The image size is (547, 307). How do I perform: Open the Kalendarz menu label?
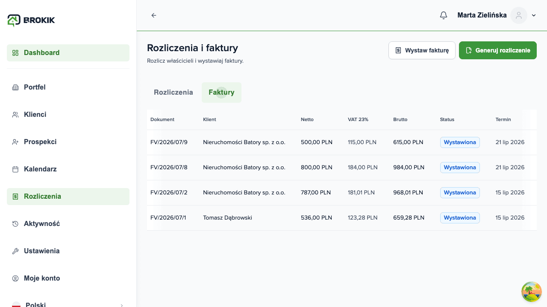pyautogui.click(x=40, y=169)
